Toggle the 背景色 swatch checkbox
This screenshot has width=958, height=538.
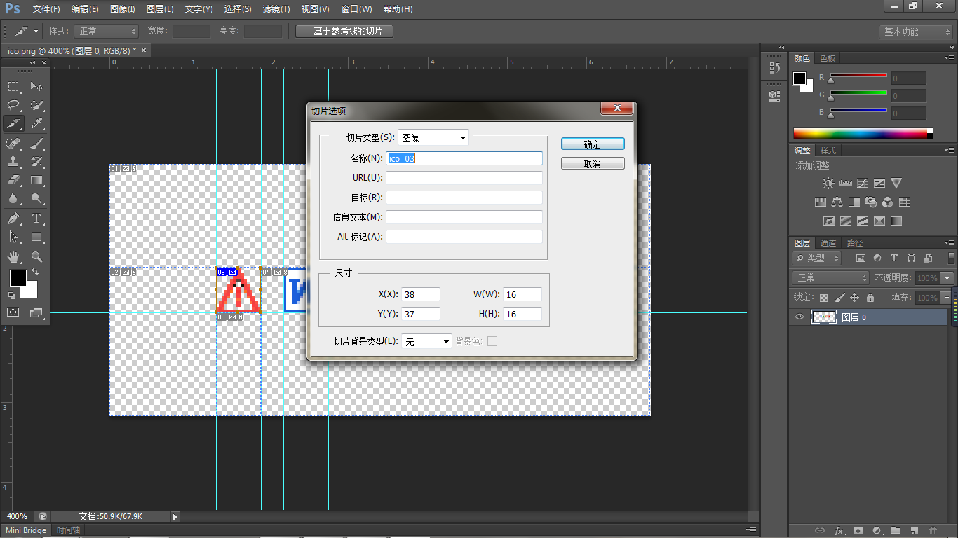(492, 341)
